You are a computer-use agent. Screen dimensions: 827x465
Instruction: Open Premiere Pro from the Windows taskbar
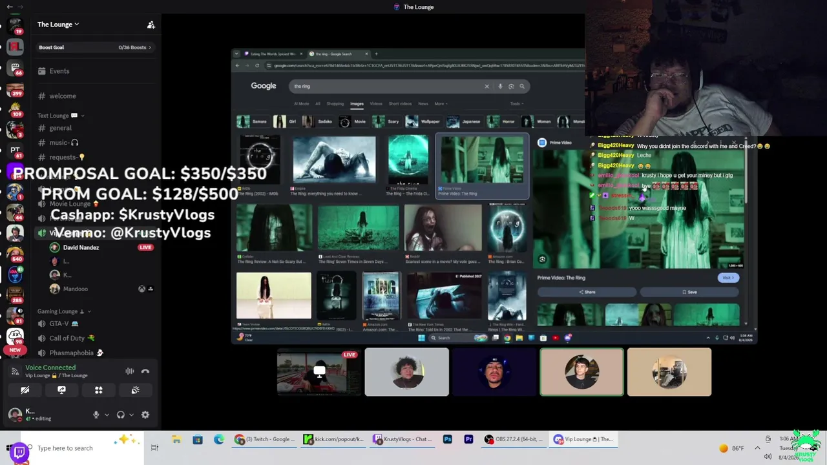(468, 439)
